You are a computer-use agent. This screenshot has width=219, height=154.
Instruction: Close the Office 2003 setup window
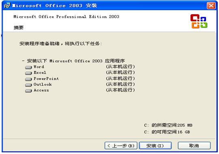211,6
